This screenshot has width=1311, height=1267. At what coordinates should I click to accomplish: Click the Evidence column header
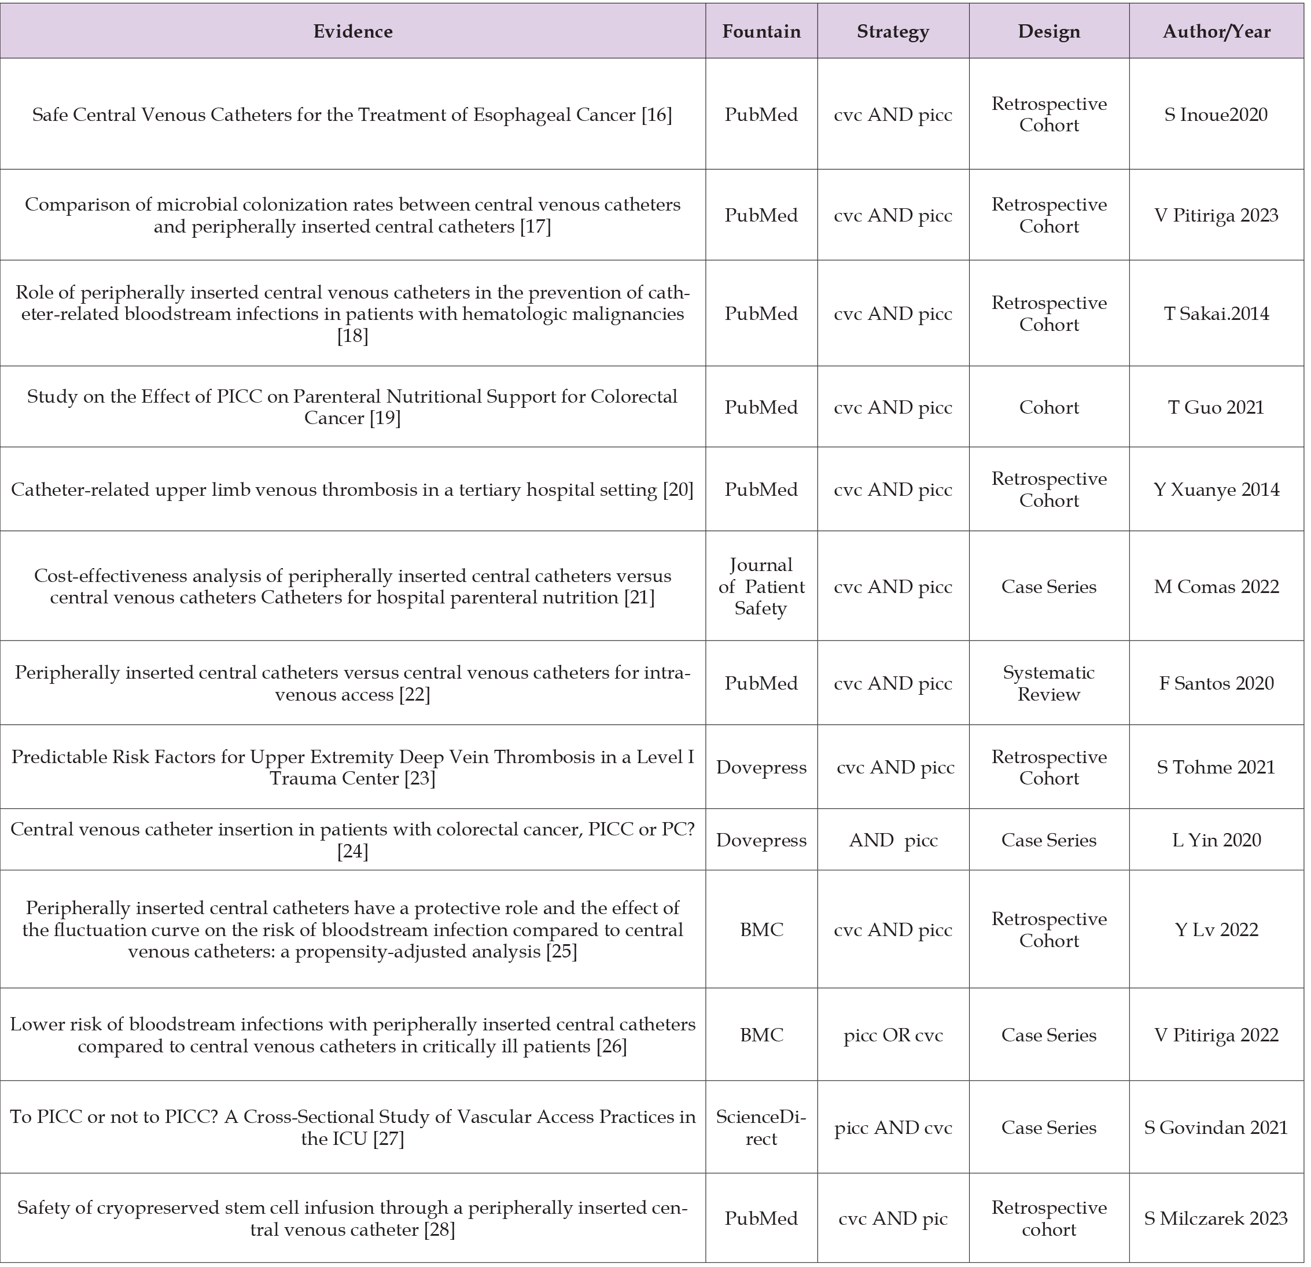pos(352,31)
